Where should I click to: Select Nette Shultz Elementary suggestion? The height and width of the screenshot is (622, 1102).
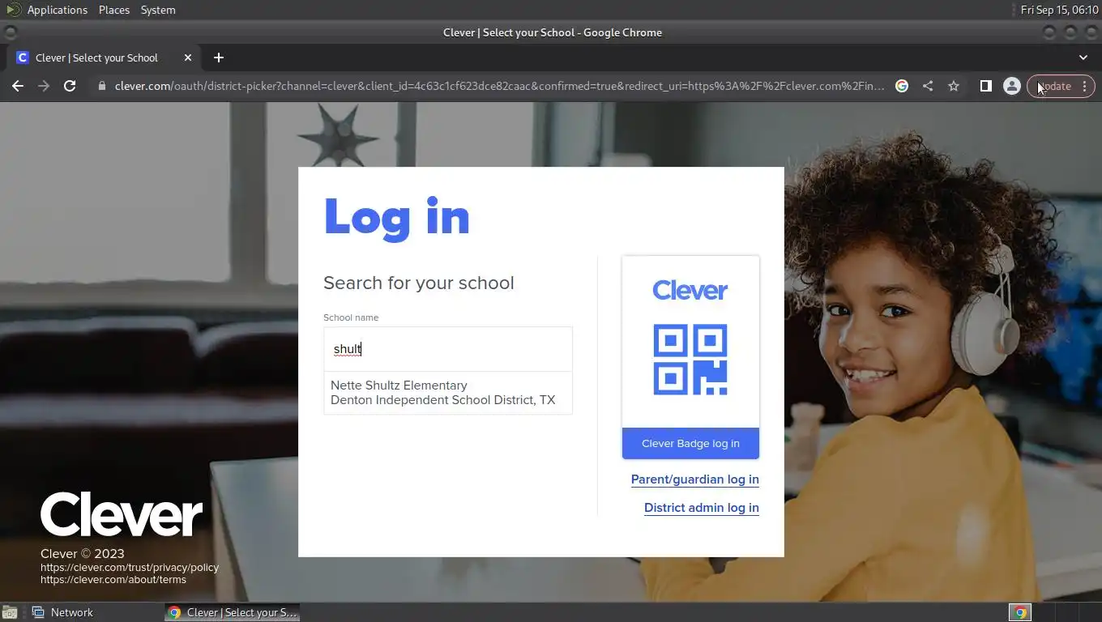(x=448, y=393)
